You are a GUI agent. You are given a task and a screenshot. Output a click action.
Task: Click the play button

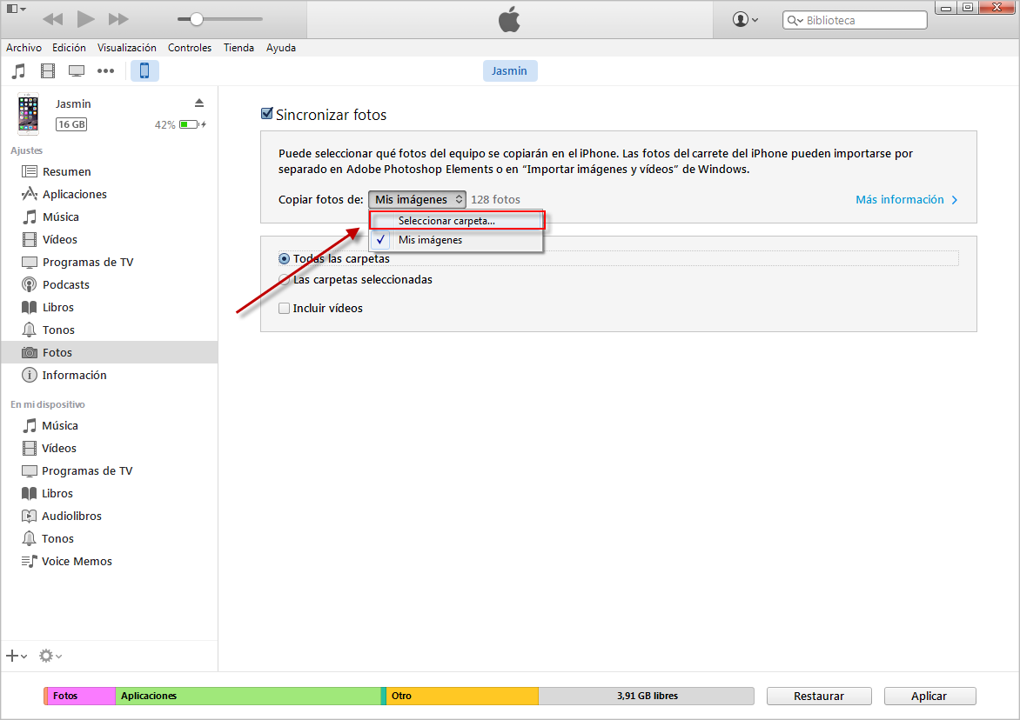point(86,19)
